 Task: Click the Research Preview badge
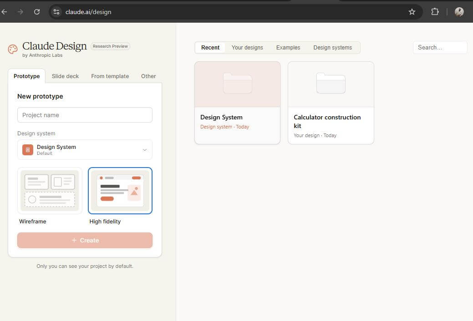point(110,46)
